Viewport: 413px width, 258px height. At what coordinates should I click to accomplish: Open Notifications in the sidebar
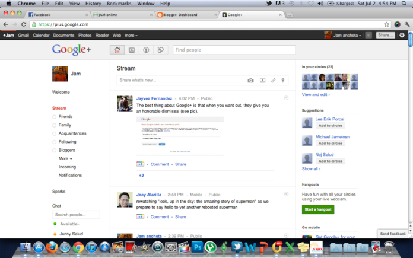click(x=70, y=176)
